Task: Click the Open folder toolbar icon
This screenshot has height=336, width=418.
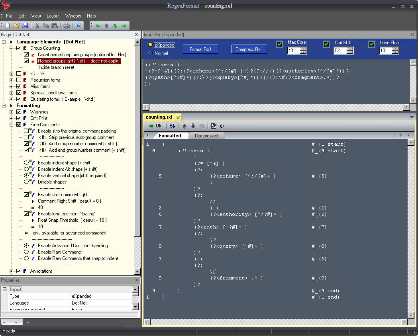Action: 16,25
